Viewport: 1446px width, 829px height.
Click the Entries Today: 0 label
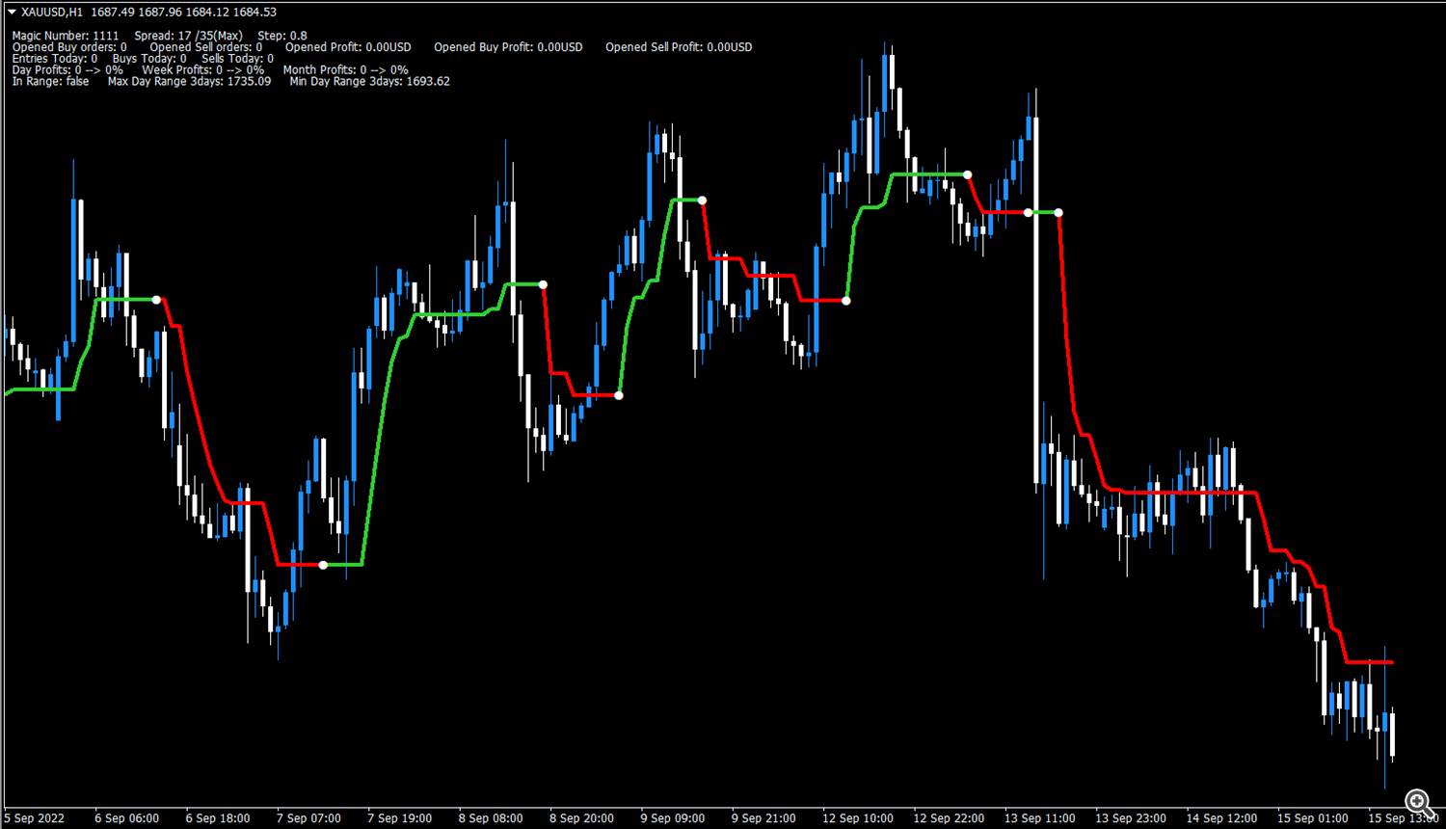(55, 59)
